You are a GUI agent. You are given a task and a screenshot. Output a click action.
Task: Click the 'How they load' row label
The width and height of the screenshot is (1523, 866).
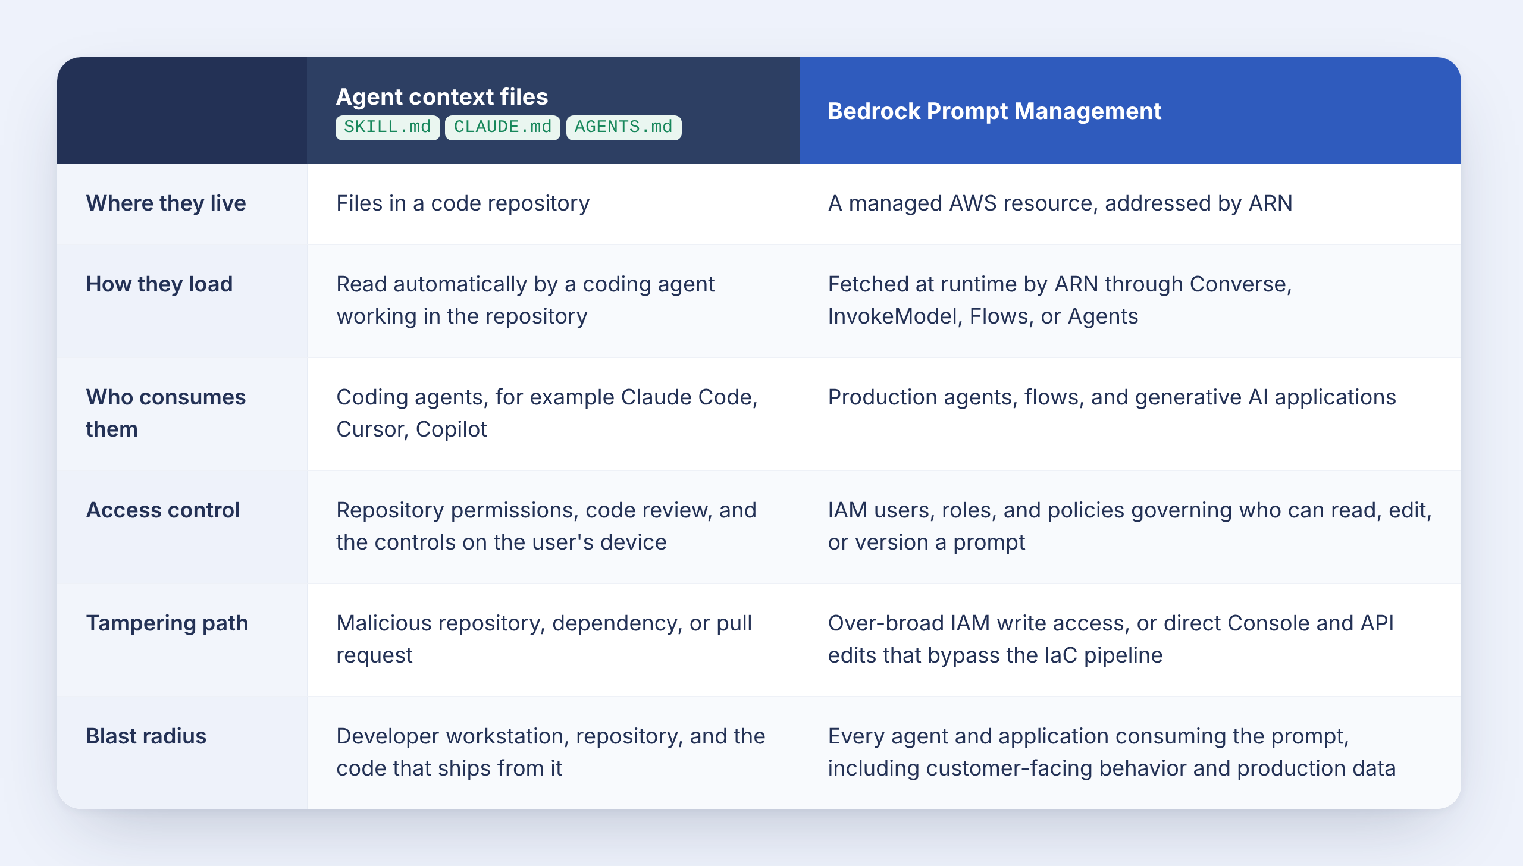point(159,284)
